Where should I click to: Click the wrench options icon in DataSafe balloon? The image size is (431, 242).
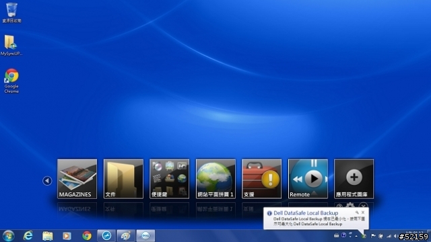pos(357,212)
